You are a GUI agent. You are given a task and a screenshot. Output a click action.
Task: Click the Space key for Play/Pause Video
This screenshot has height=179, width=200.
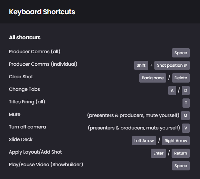point(181,166)
